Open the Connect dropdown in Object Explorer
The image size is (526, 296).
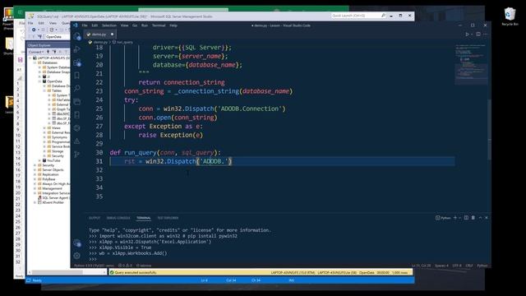pos(36,52)
